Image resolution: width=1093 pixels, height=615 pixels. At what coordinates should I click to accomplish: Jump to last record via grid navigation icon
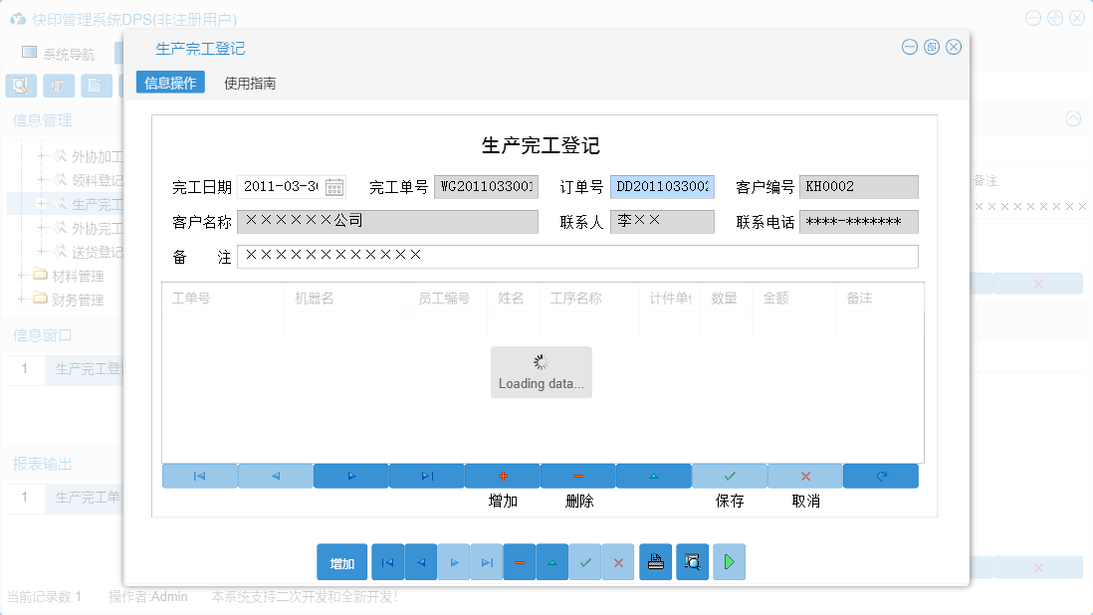426,476
